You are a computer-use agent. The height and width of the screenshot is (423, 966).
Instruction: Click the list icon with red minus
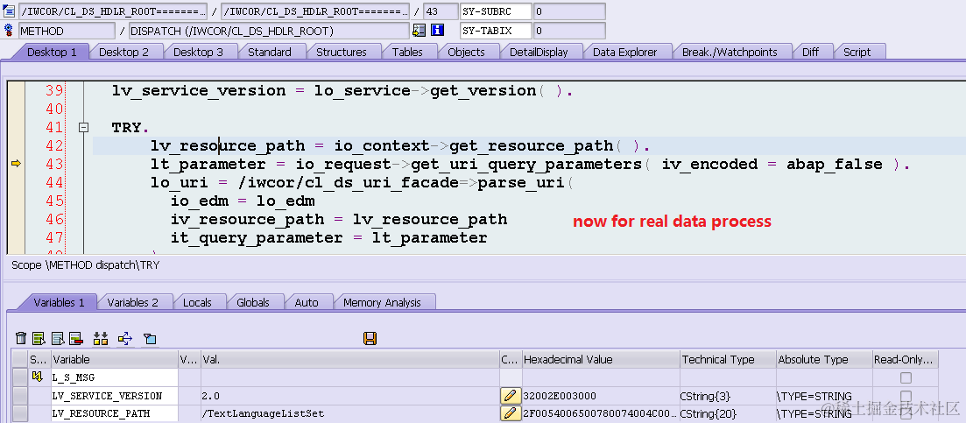click(76, 338)
